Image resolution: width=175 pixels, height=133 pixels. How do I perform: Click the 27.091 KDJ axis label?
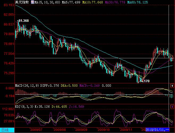pyautogui.click(x=9, y=121)
